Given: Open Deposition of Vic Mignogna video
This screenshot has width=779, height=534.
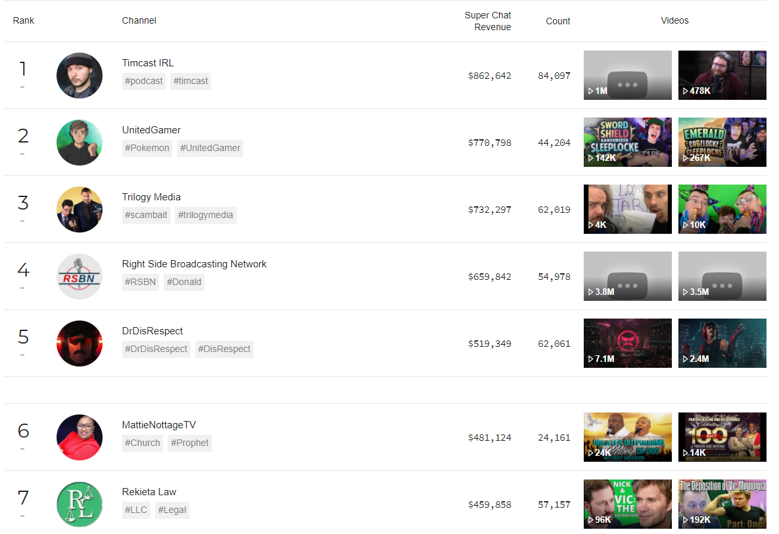Looking at the screenshot, I should point(722,504).
